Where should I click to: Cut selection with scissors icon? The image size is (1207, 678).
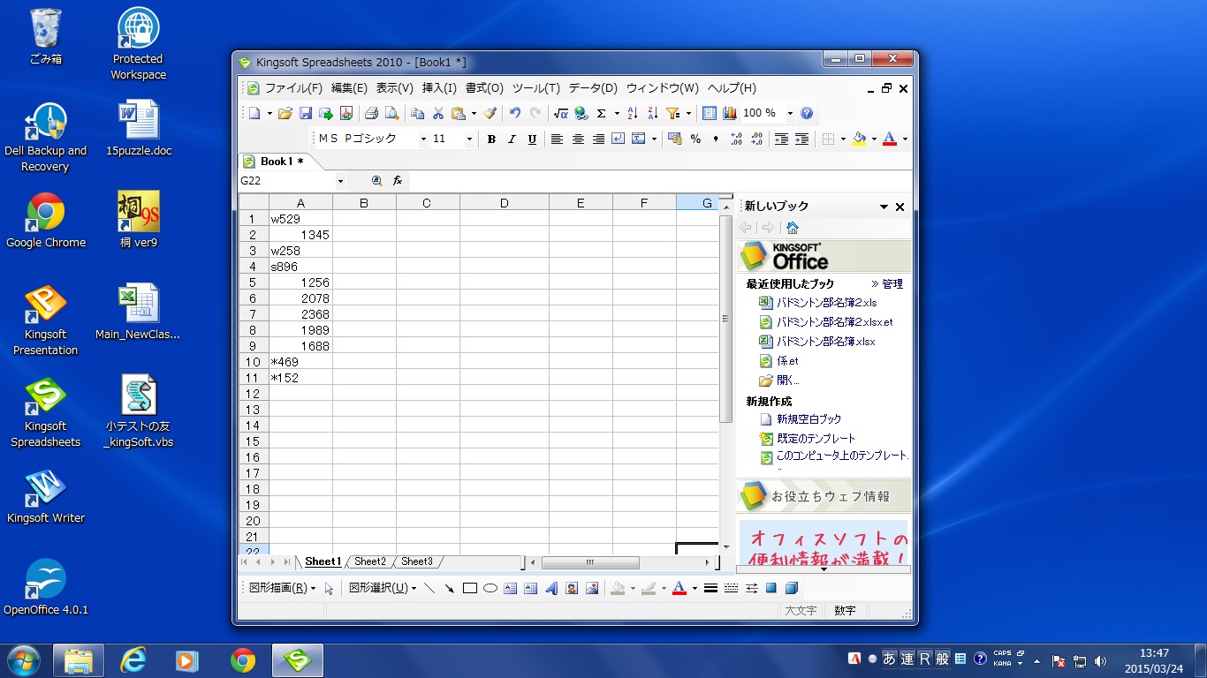click(438, 113)
